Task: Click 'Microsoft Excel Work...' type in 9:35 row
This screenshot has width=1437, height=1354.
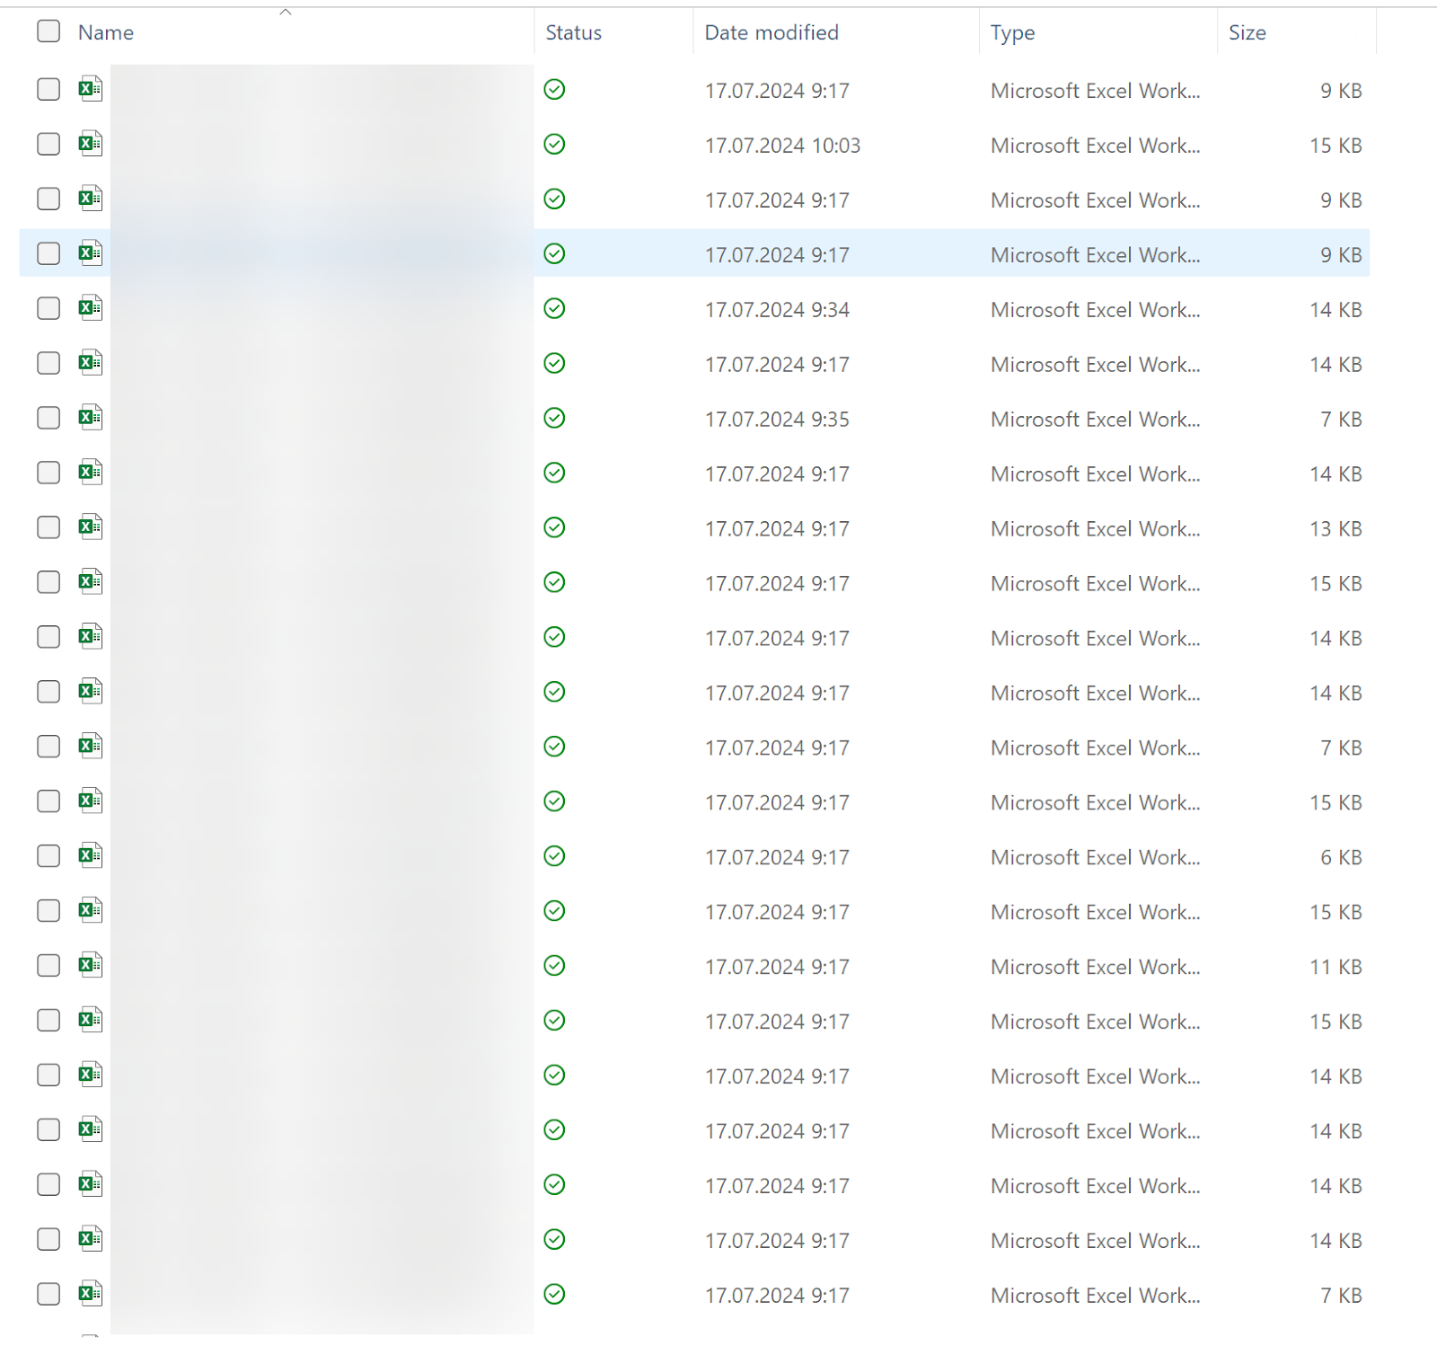Action: click(x=1095, y=420)
